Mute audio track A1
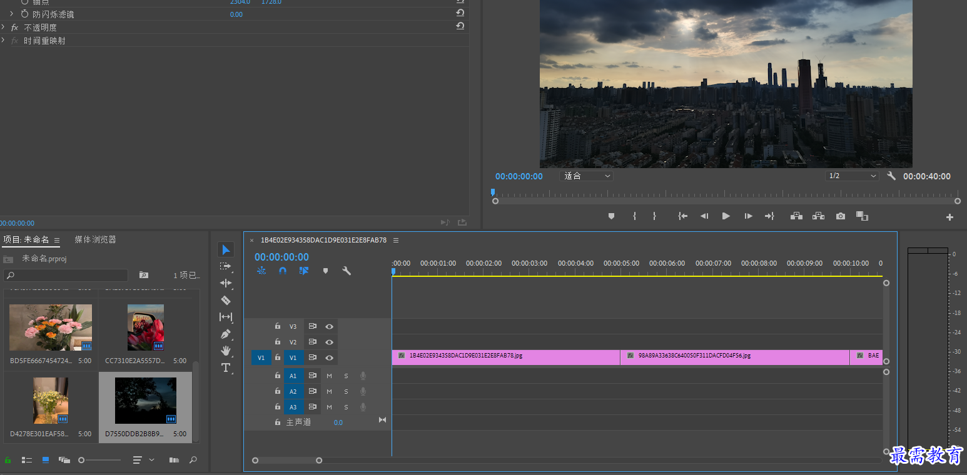The height and width of the screenshot is (475, 967). (x=329, y=376)
